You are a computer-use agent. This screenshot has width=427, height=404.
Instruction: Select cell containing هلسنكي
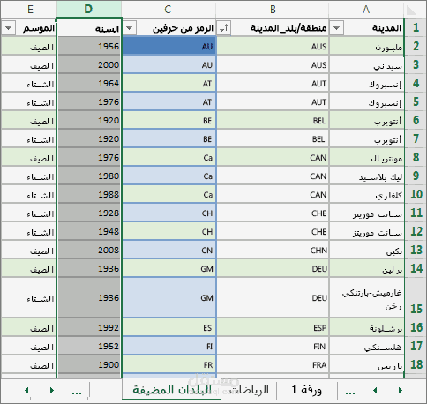point(366,346)
